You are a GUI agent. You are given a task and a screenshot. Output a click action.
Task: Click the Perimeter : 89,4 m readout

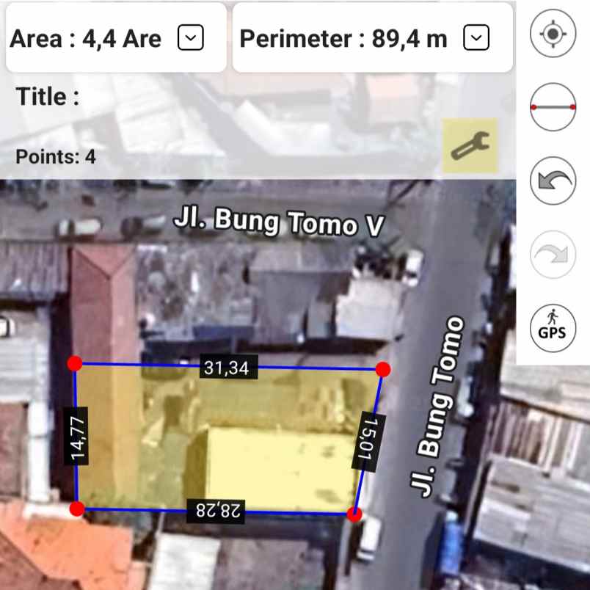[x=343, y=38]
